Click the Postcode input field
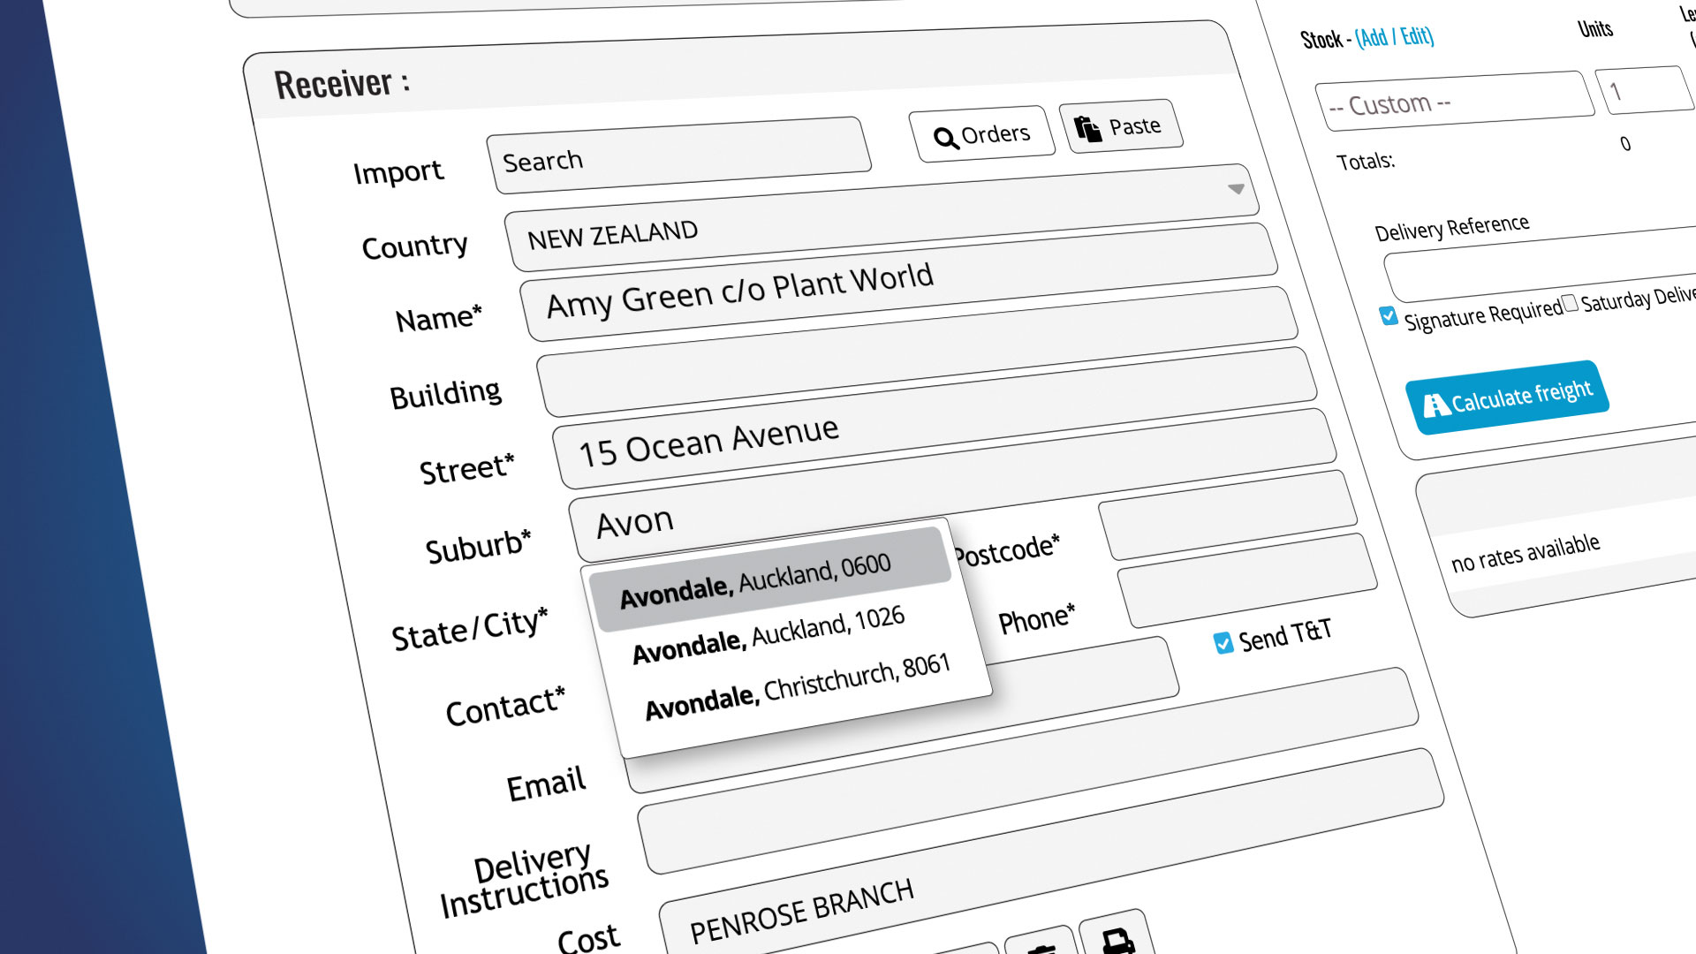 (1228, 515)
